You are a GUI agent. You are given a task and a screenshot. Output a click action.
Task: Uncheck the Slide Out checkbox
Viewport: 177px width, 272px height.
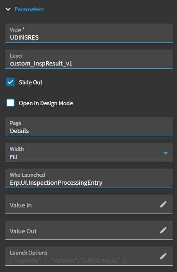click(x=10, y=82)
